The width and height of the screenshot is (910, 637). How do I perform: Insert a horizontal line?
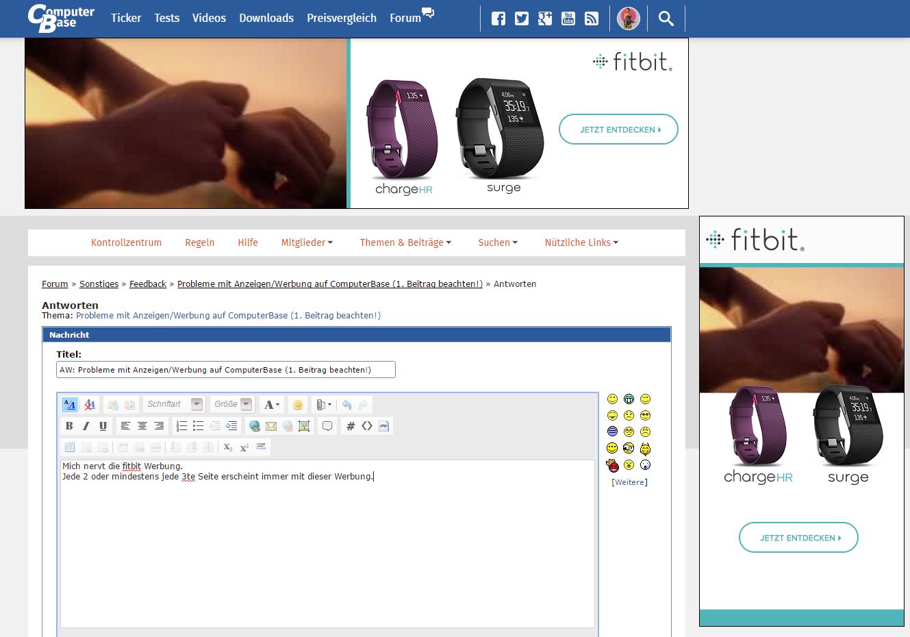point(261,447)
